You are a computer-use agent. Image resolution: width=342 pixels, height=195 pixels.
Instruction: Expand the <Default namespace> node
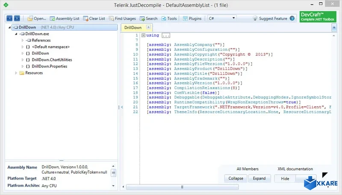[23, 47]
